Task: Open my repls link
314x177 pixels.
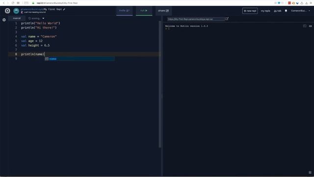Action: click(265, 11)
